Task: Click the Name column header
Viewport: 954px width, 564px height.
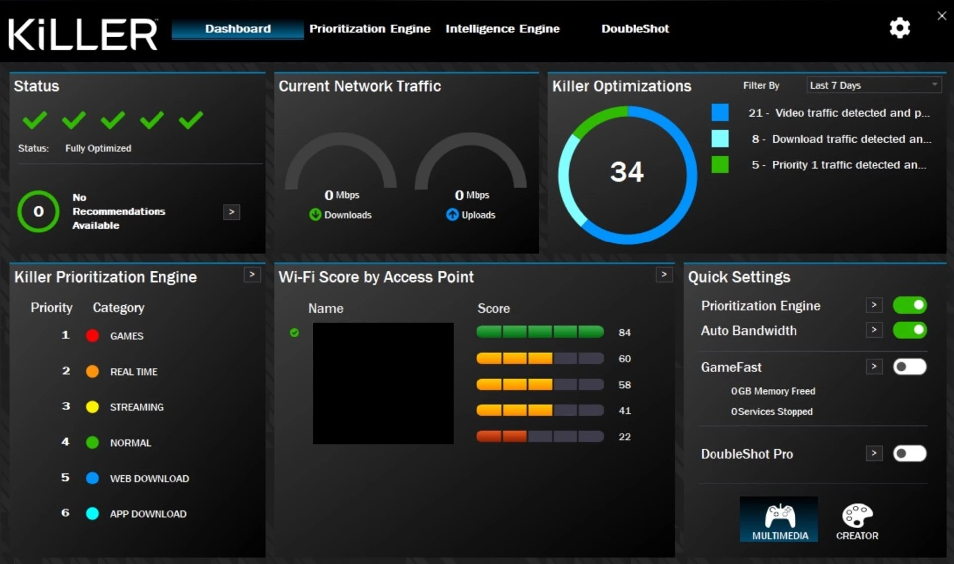Action: [x=325, y=309]
